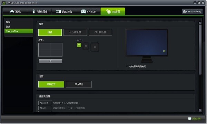Click the Alt+F10 hotkey field
Screen dimensions: 207x124
[45, 103]
